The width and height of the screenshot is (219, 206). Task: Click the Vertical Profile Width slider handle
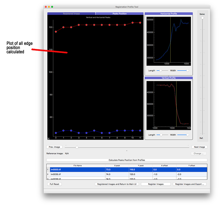point(187,135)
